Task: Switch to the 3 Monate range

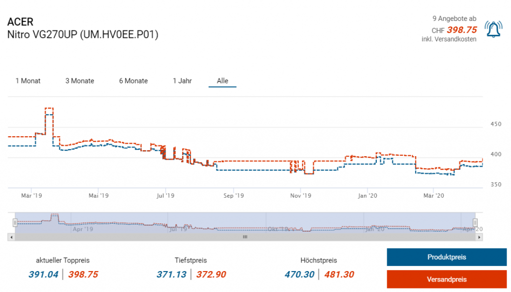Action: click(80, 81)
